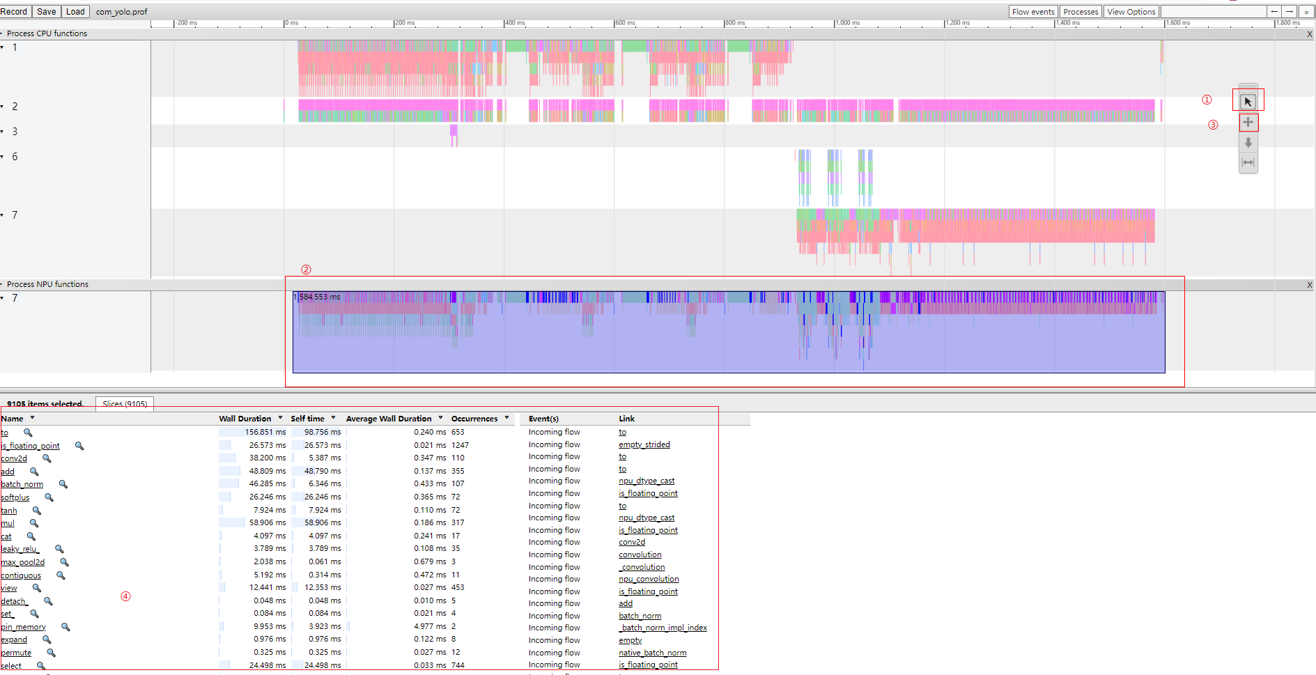
Task: Follow the native_batch_norm link
Action: [653, 653]
